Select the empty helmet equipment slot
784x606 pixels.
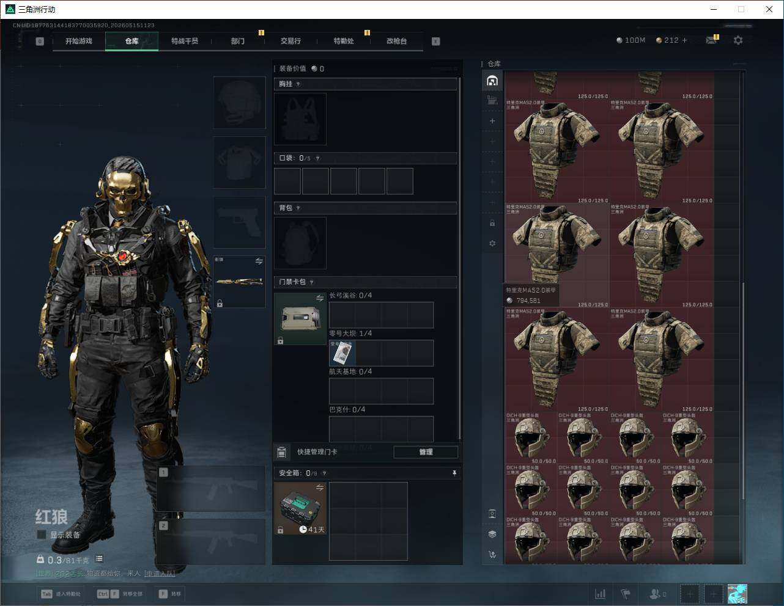pos(239,102)
